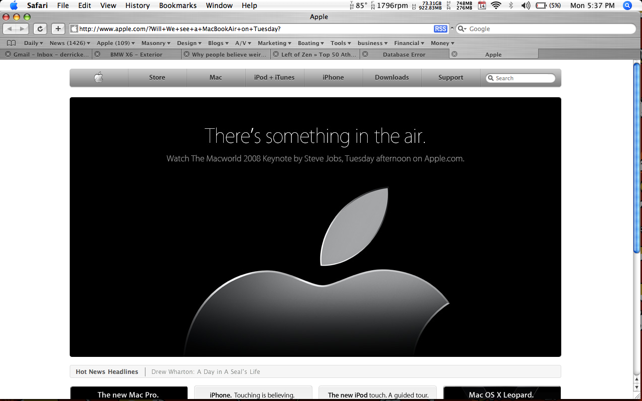Add a bookmark with the plus button
The width and height of the screenshot is (642, 401).
[58, 29]
